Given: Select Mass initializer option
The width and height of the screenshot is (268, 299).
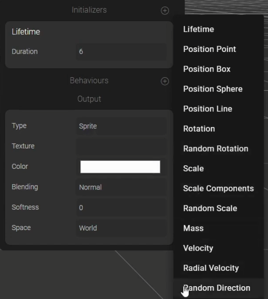Looking at the screenshot, I should coord(193,228).
